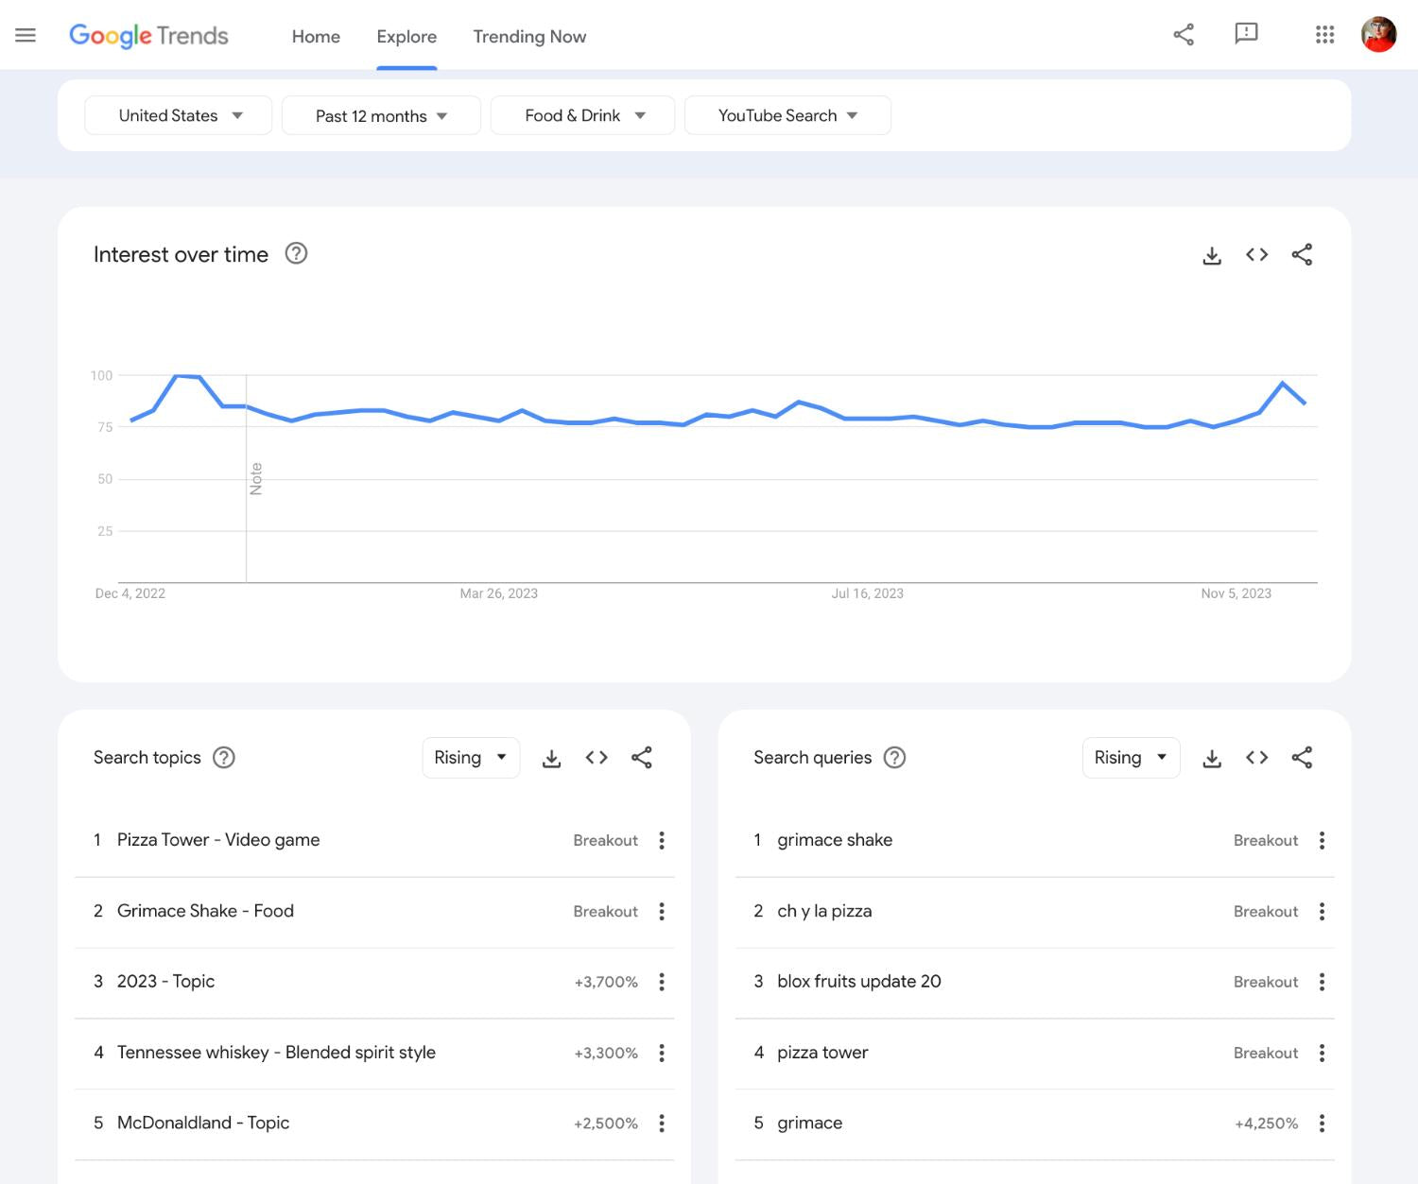Click the chart peak near Nov 5, 2023

coord(1282,383)
